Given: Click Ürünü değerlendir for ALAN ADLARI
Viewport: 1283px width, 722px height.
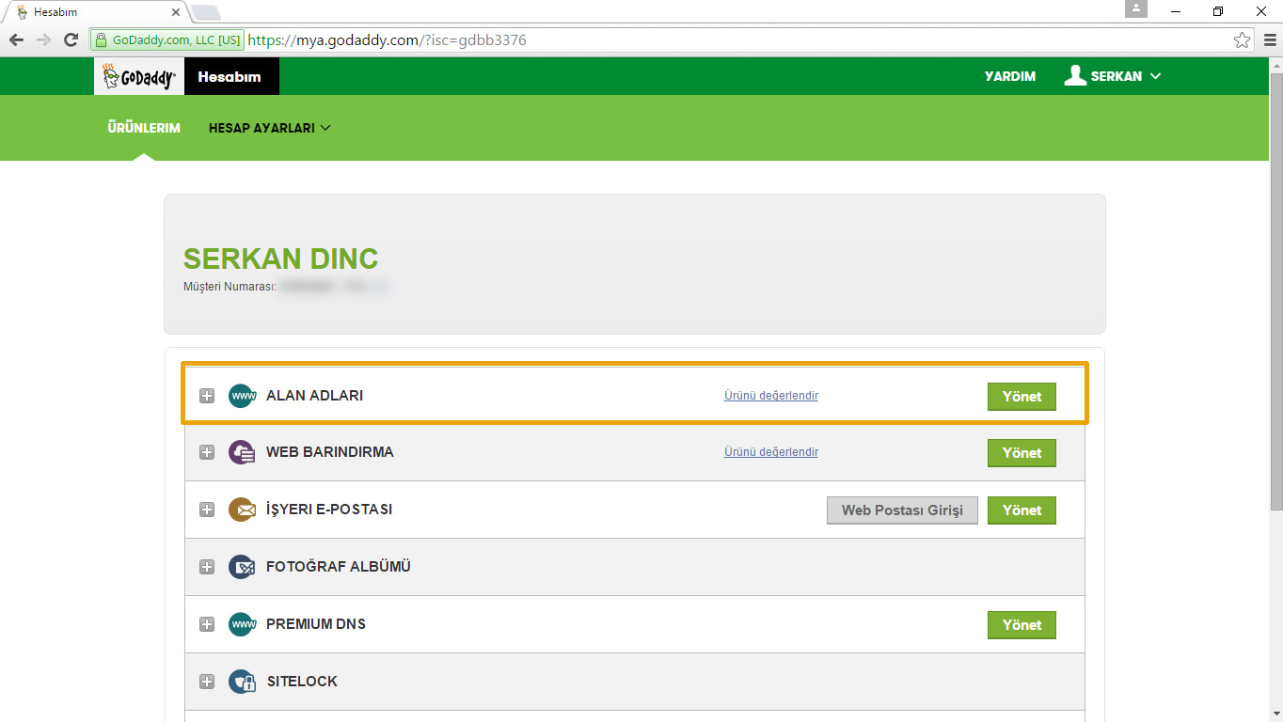Looking at the screenshot, I should coord(771,396).
